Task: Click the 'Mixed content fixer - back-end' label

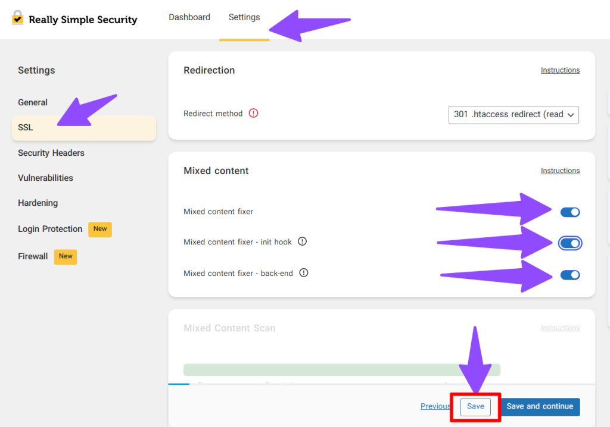Action: click(238, 274)
